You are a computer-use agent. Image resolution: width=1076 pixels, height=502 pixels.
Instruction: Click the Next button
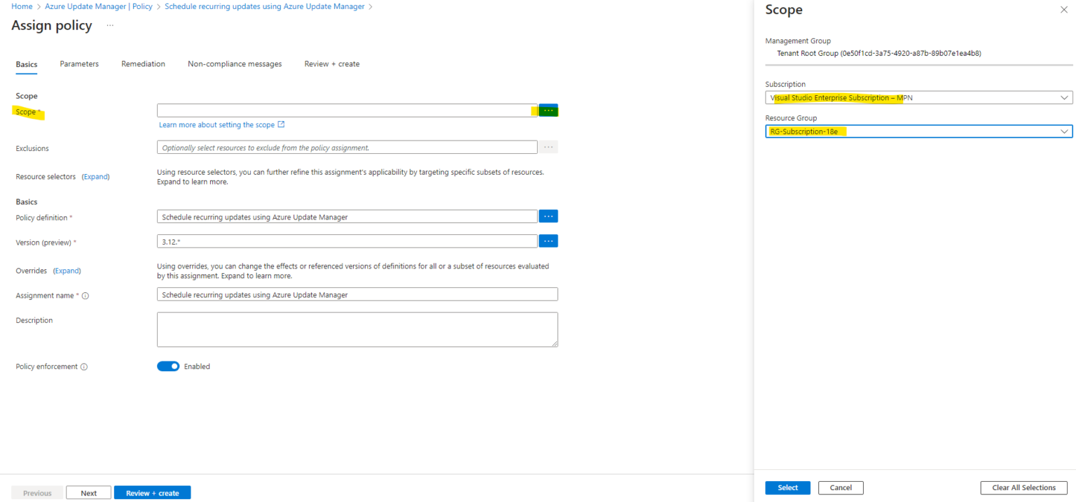[89, 493]
